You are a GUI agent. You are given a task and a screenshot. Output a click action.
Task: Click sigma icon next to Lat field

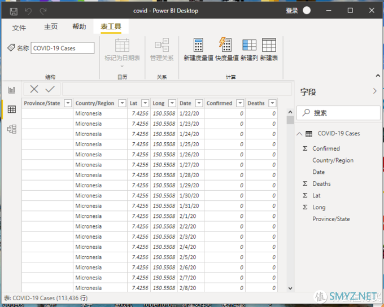pyautogui.click(x=305, y=195)
